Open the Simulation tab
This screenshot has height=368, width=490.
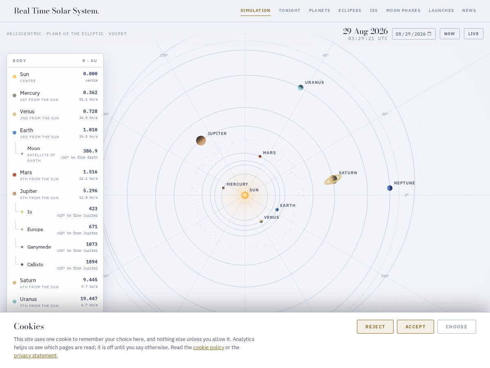pos(255,11)
